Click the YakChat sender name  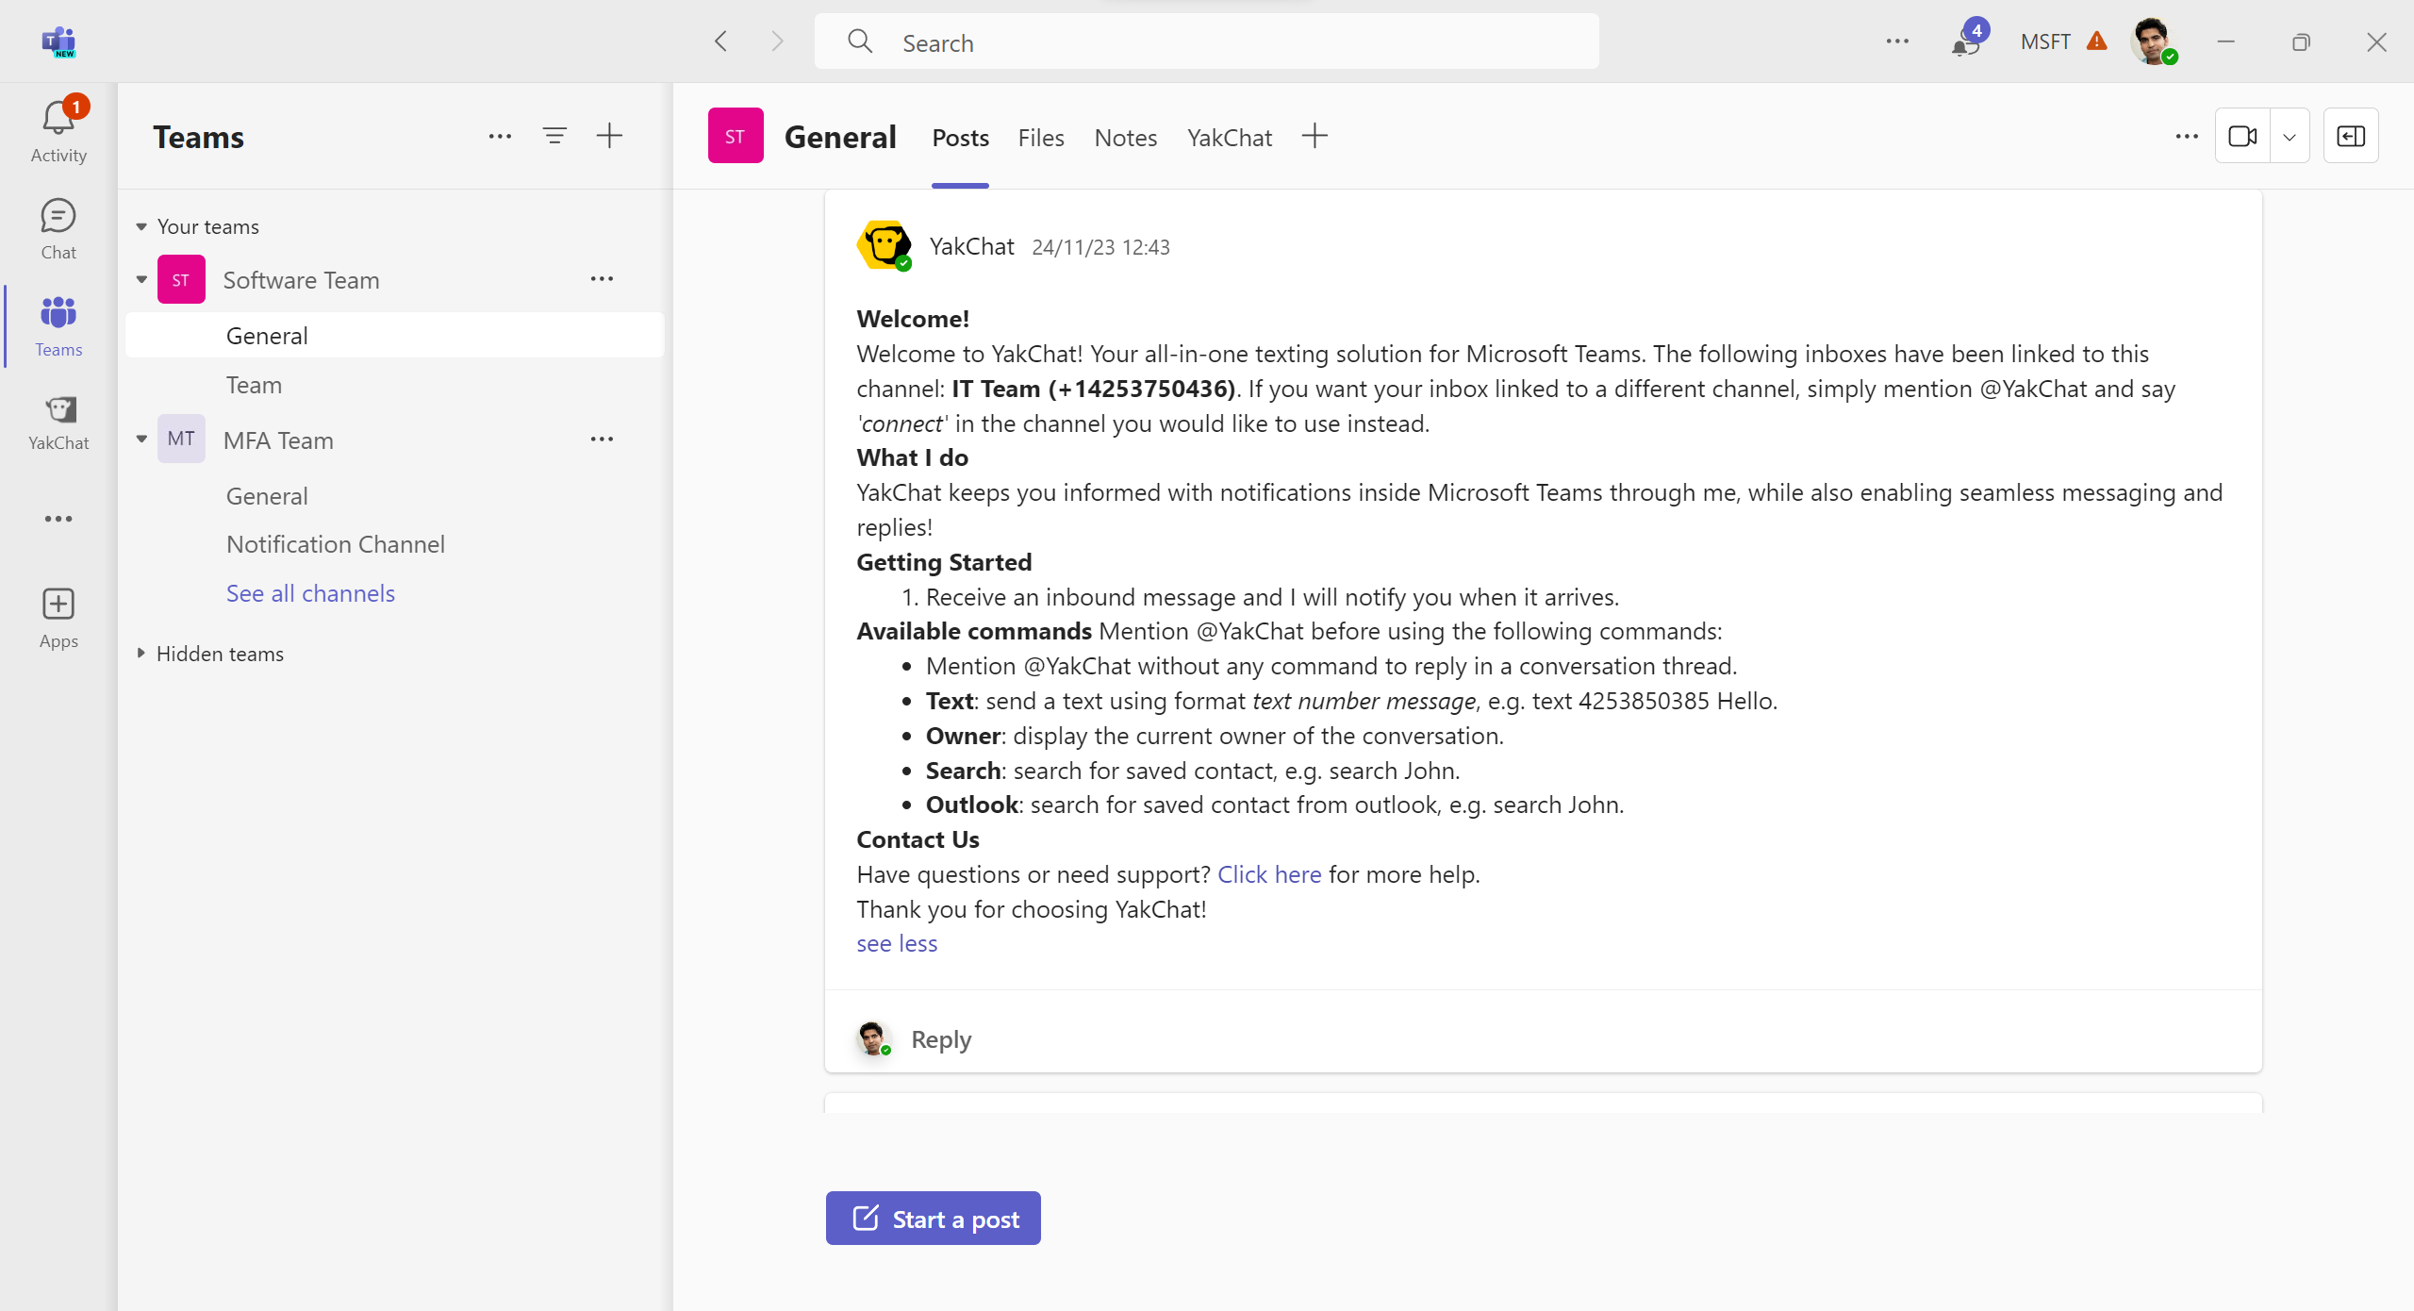tap(971, 246)
